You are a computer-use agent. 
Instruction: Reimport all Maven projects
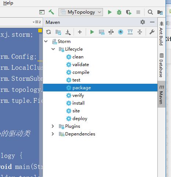tap(49, 32)
